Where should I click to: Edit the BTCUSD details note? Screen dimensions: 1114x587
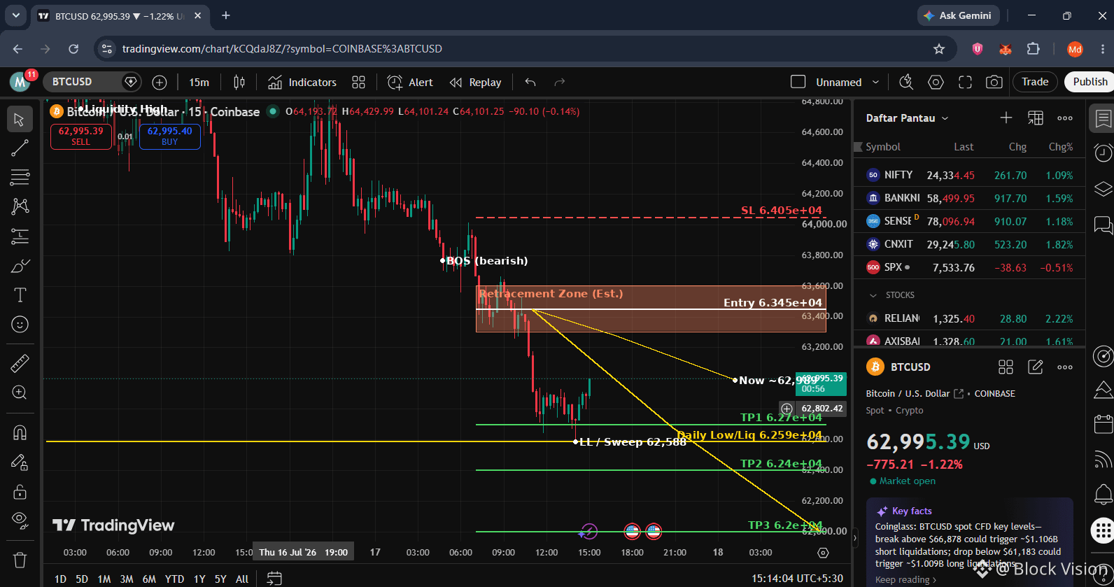point(1035,367)
